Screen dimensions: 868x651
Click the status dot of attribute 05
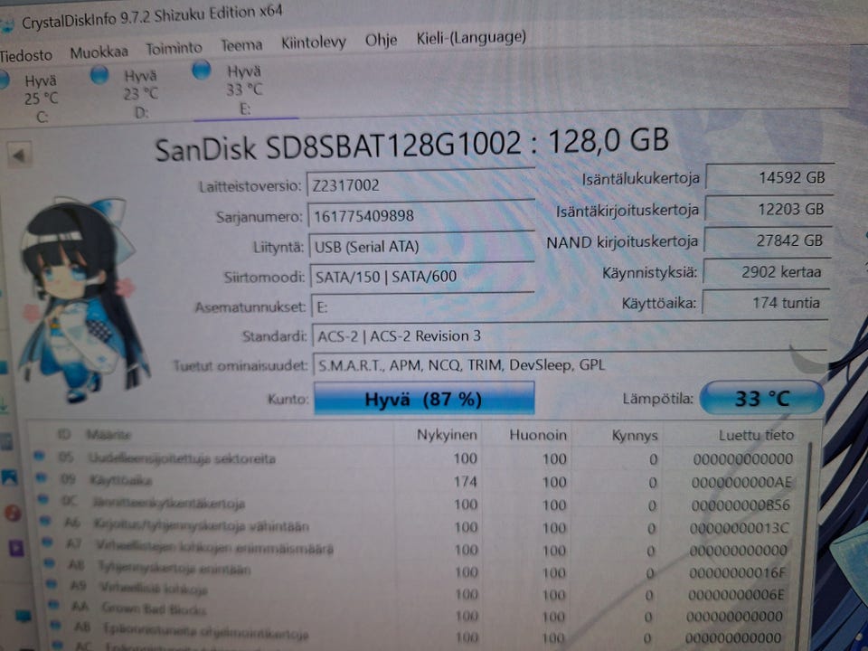[38, 456]
